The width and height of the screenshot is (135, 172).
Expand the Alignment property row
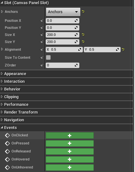pyautogui.click(x=2, y=49)
